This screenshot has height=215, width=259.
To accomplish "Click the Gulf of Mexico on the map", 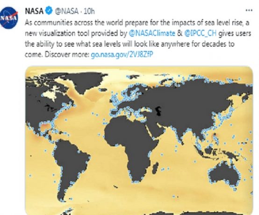I will (45, 127).
